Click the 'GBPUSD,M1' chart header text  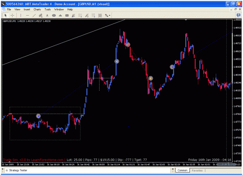pos(9,21)
